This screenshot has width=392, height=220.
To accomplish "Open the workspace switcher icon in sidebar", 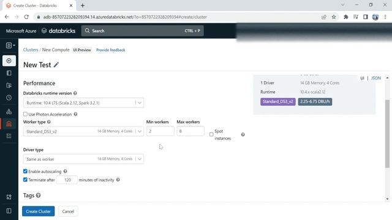I will pos(10,45).
